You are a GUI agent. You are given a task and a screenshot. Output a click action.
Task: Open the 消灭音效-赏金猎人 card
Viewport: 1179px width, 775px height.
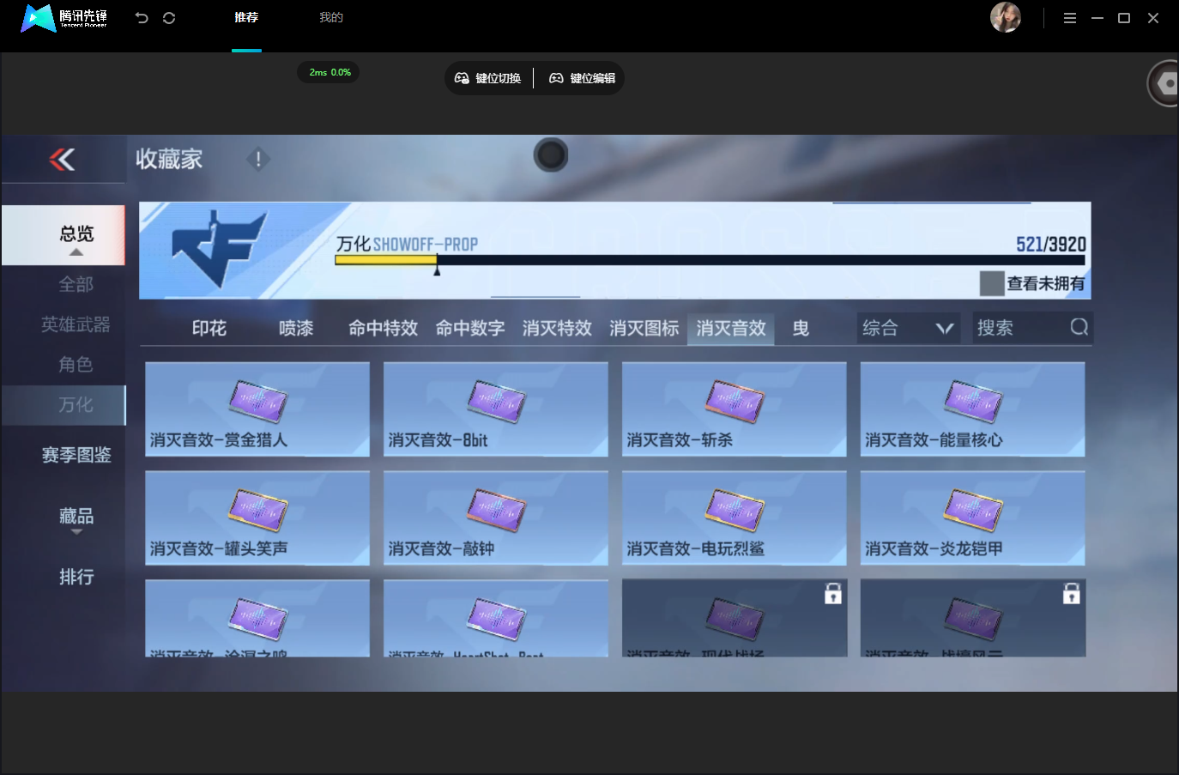point(257,409)
